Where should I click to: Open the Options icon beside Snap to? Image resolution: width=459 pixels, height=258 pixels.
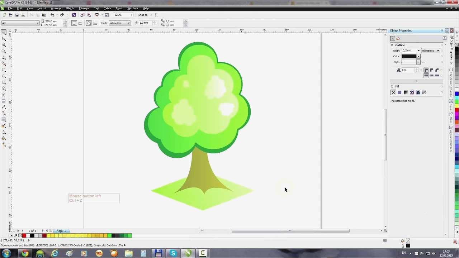point(156,15)
